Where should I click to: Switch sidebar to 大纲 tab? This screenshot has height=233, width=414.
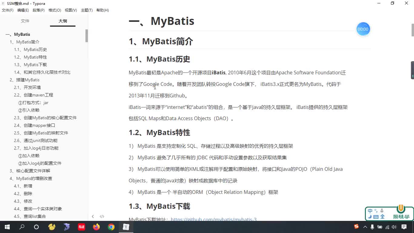click(x=63, y=21)
